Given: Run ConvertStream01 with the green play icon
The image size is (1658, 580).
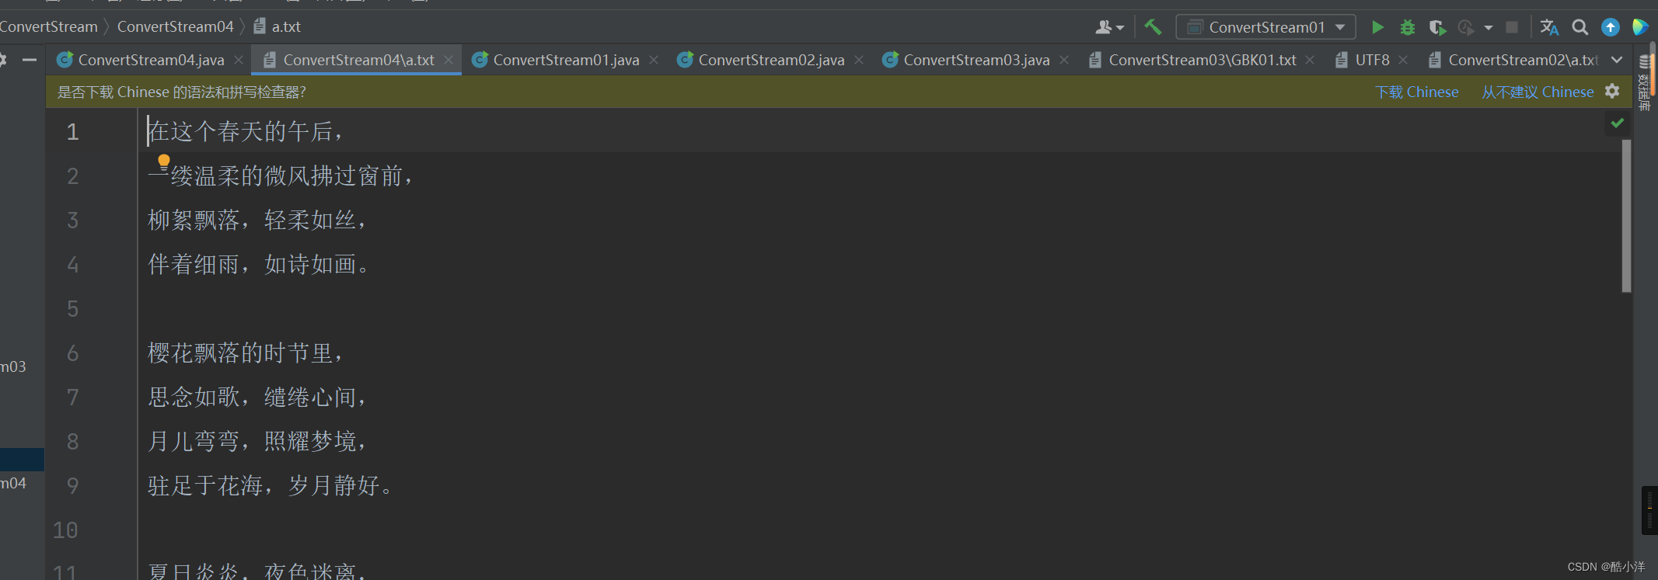Looking at the screenshot, I should [1377, 27].
